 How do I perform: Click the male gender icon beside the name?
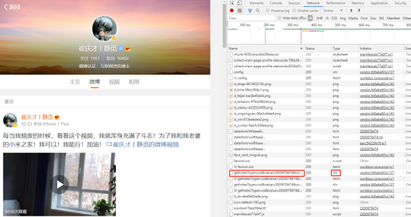coord(121,48)
